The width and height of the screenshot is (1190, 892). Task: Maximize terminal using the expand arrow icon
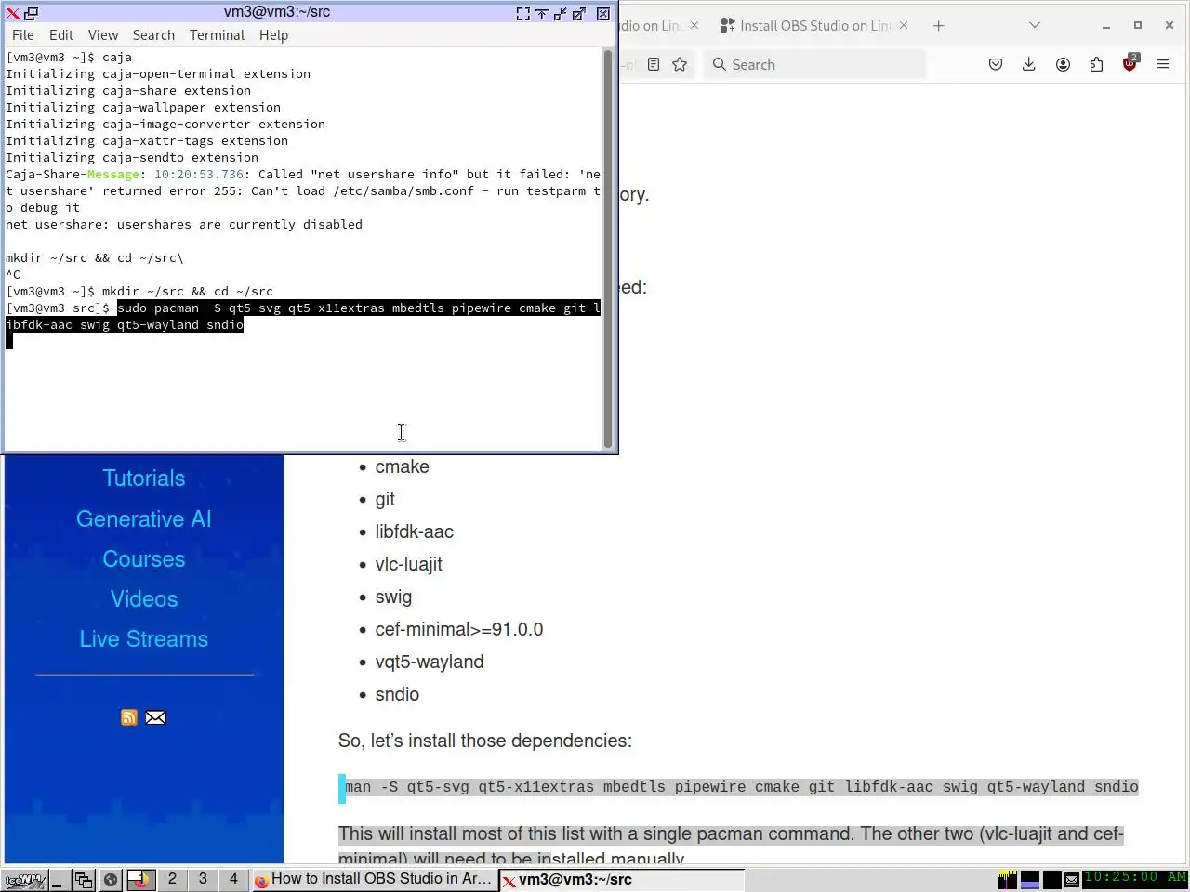coord(579,13)
